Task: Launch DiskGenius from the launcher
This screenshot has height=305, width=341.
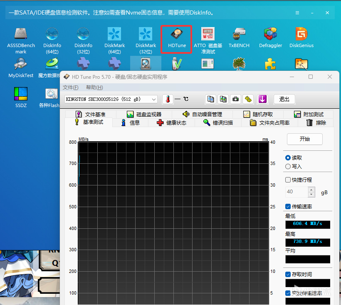Action: pos(301,37)
